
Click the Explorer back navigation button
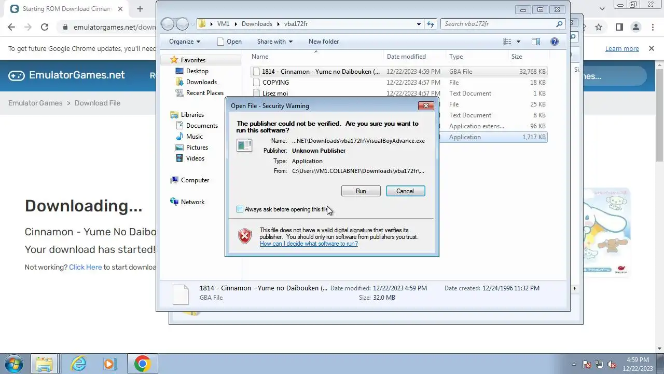[168, 24]
